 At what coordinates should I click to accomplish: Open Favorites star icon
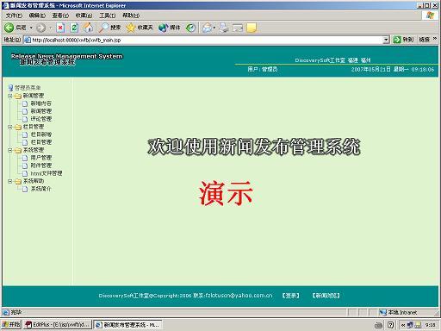click(x=130, y=28)
